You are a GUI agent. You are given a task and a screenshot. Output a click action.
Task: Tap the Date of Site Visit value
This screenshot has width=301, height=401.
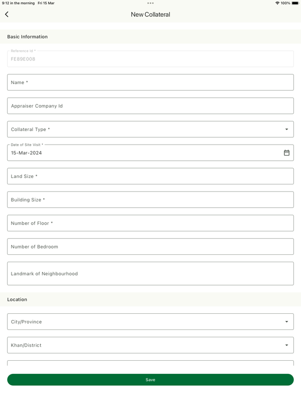coord(26,153)
